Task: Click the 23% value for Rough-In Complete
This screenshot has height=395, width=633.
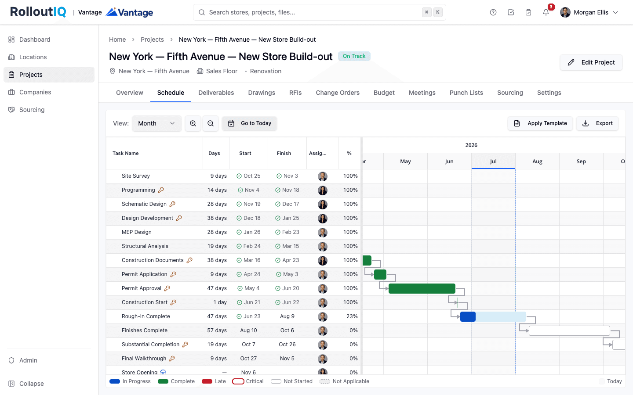Action: 352,316
